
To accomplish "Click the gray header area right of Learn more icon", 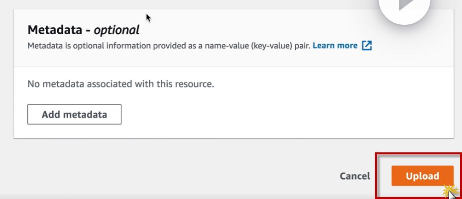I will (413, 46).
